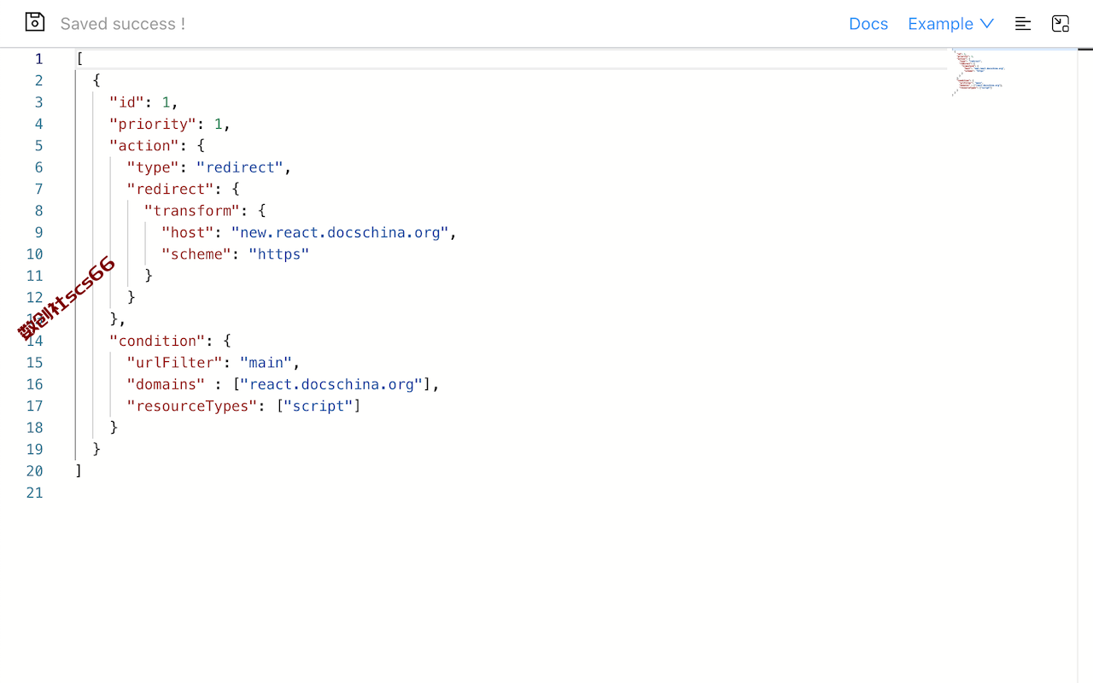
Task: Click the "redirect" key on line 7
Action: pyautogui.click(x=171, y=190)
